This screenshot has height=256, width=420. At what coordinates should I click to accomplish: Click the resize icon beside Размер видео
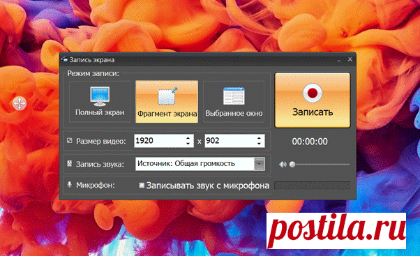coord(69,141)
